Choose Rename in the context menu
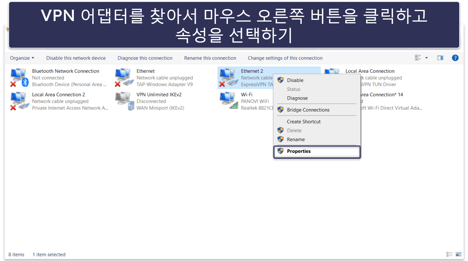The height and width of the screenshot is (261, 468). 317,140
